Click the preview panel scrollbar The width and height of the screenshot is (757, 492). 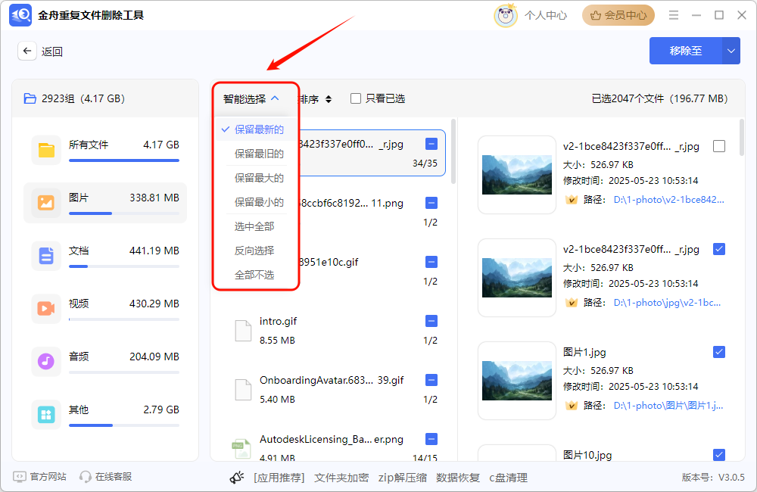[x=742, y=138]
